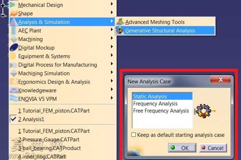Expand the Knowledgeware submenu arrow
This screenshot has height=160, width=241.
pos(112,89)
